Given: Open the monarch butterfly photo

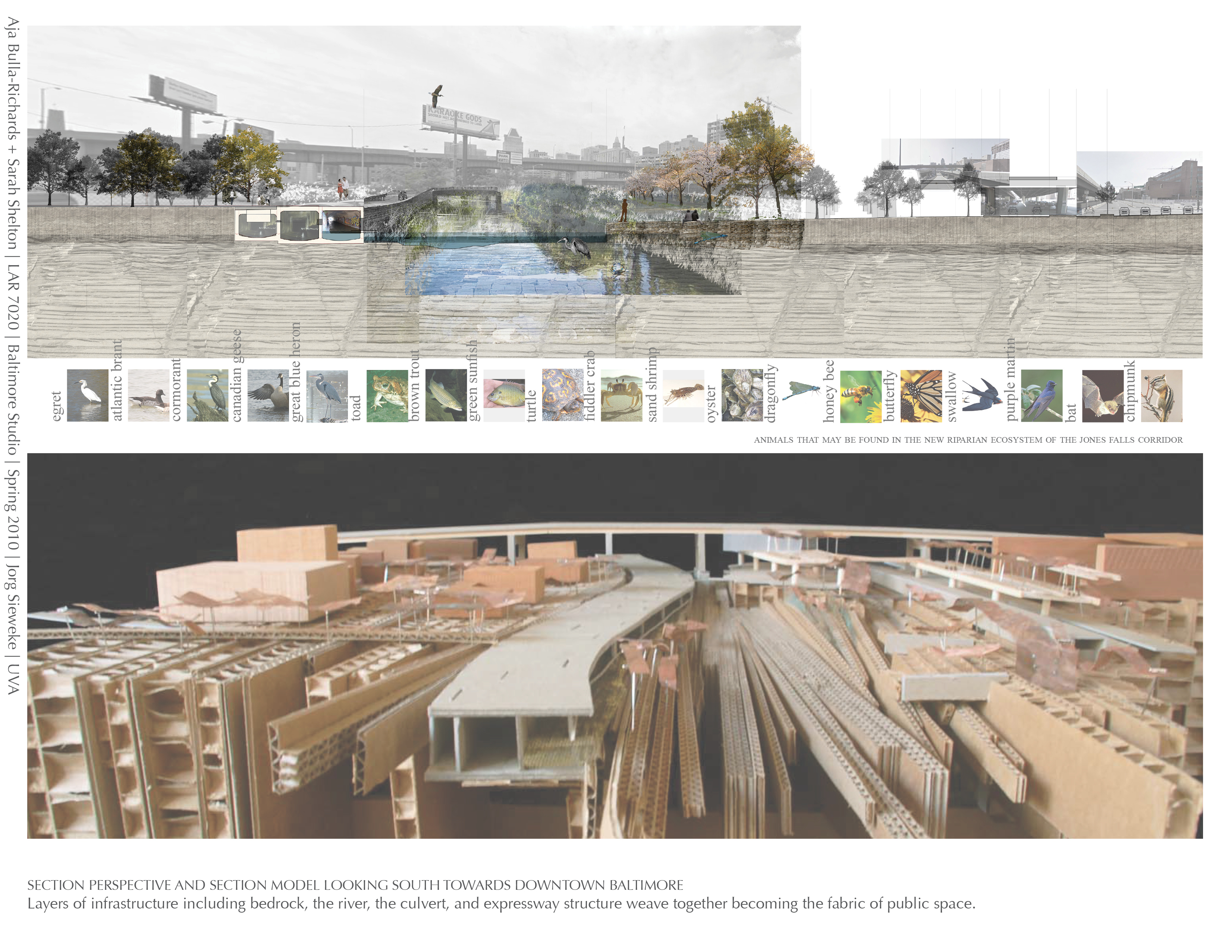Looking at the screenshot, I should pyautogui.click(x=921, y=396).
